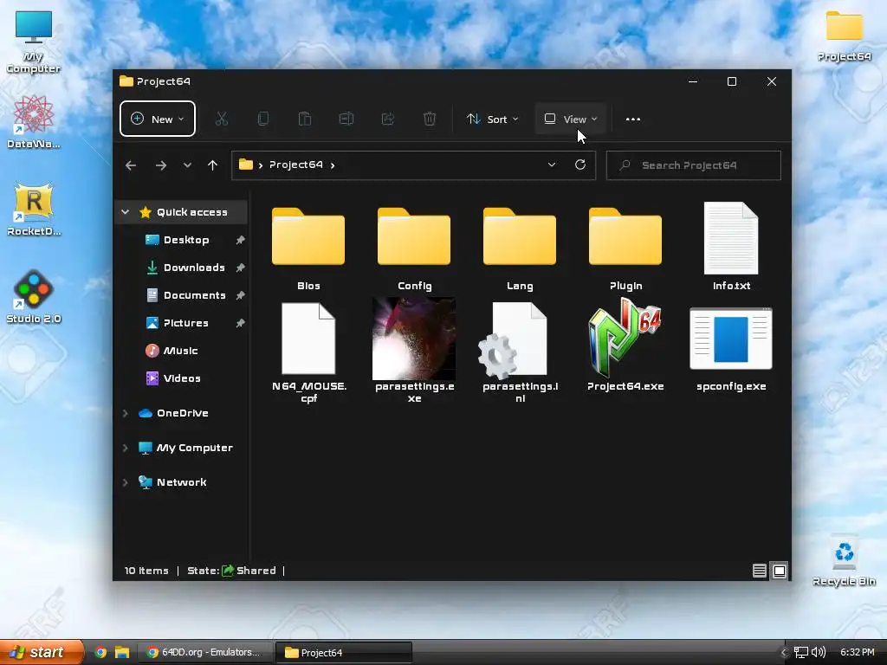Open Recycle Bin on desktop
The image size is (887, 665).
pyautogui.click(x=844, y=560)
